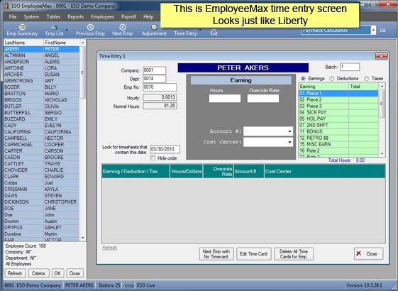Select employee CARTER CARSON
This screenshot has height=291, width=398.
41,151
